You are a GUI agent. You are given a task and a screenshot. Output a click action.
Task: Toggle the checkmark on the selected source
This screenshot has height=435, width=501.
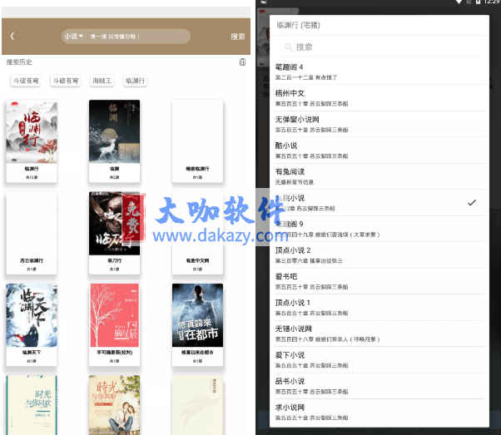tap(472, 203)
